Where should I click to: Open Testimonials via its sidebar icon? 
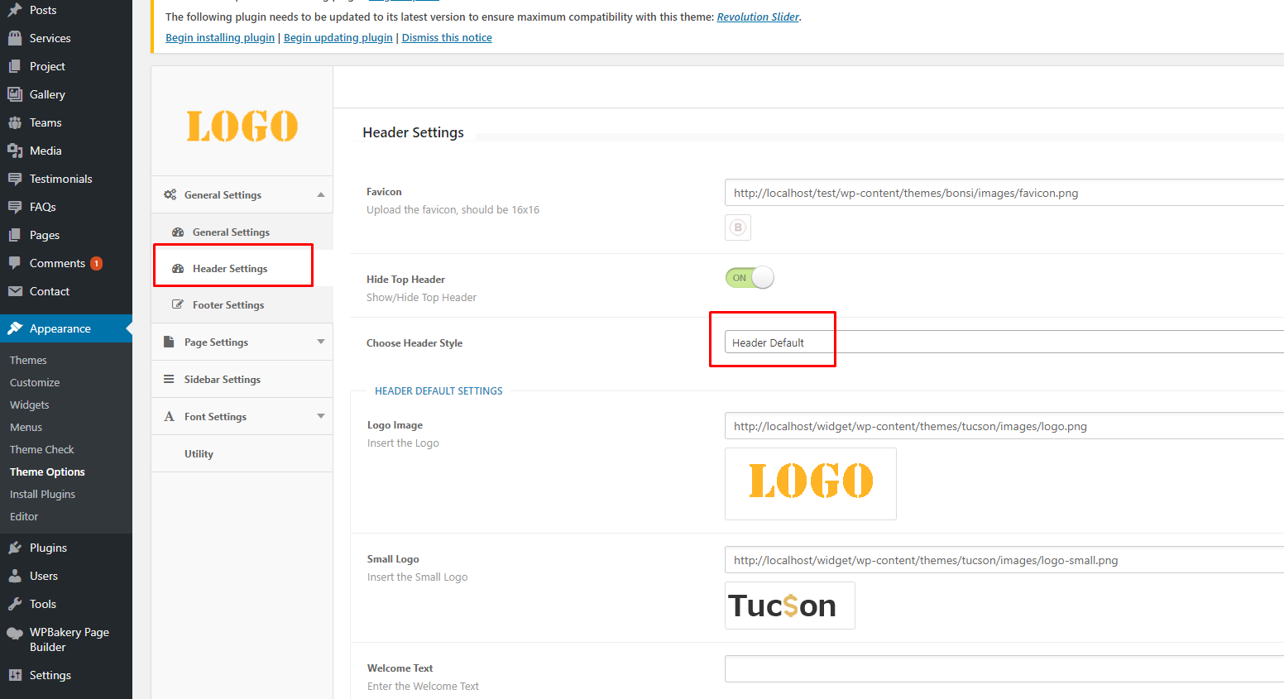pos(15,179)
